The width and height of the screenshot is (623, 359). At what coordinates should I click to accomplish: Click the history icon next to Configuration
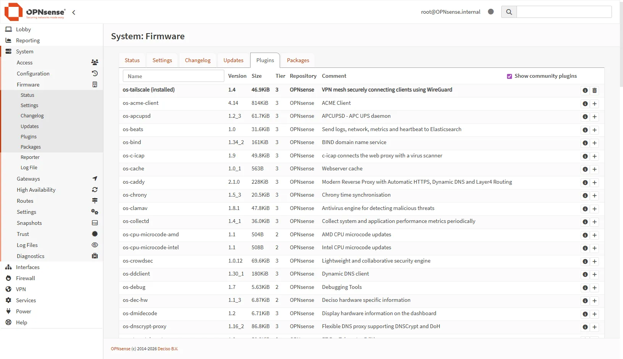click(95, 73)
